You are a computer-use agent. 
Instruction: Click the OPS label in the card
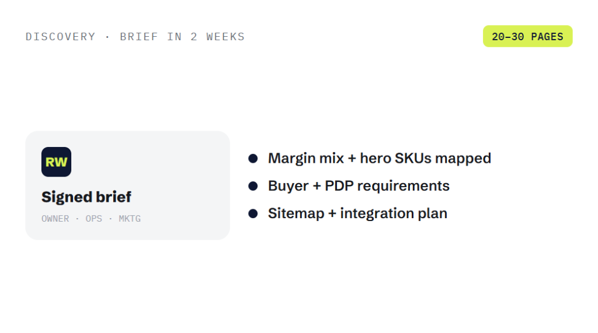click(x=94, y=219)
